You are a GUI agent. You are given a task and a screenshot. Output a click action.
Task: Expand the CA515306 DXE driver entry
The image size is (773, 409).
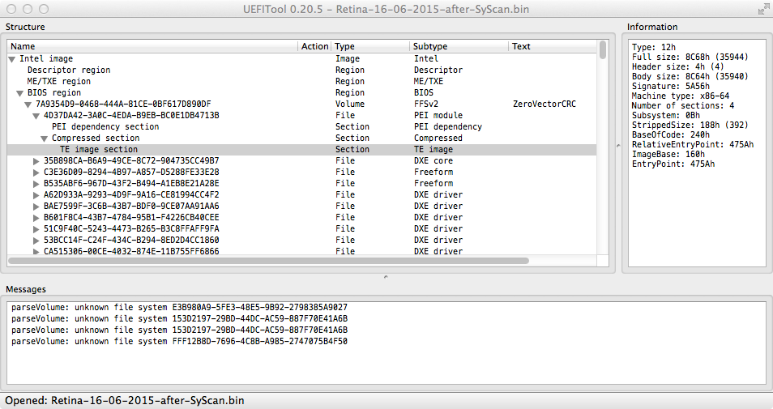[36, 252]
